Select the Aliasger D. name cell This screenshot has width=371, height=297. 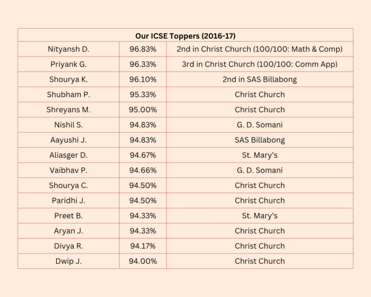coord(69,155)
